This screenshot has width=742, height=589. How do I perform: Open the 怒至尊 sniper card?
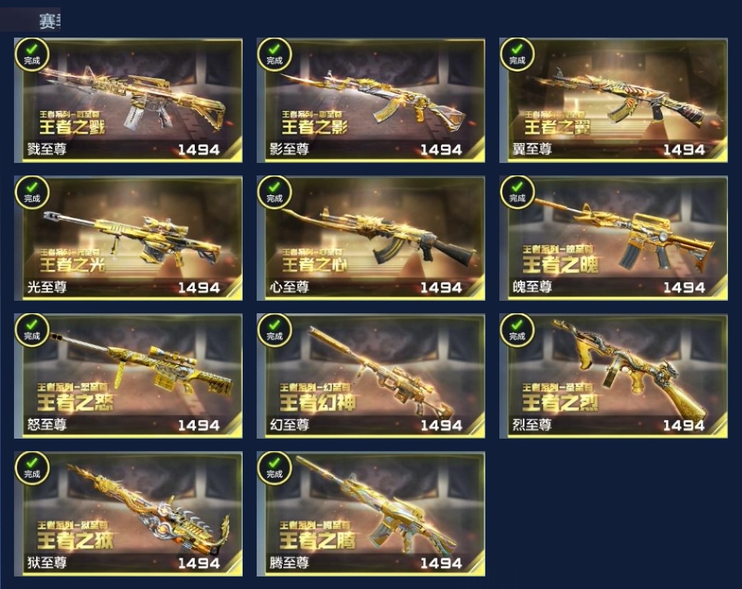tap(128, 376)
